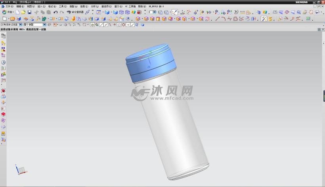325x187 pixels.
Task: Select the wireframe cube display icon
Action: point(121,12)
